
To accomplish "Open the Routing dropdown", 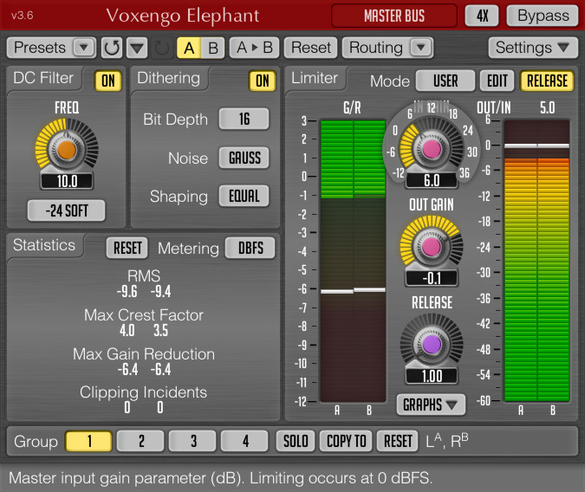I will coord(387,48).
